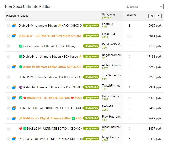Screen dimensions: 169x143
Task: Click preorder badge in Loot888 row
Action: click(91, 25)
